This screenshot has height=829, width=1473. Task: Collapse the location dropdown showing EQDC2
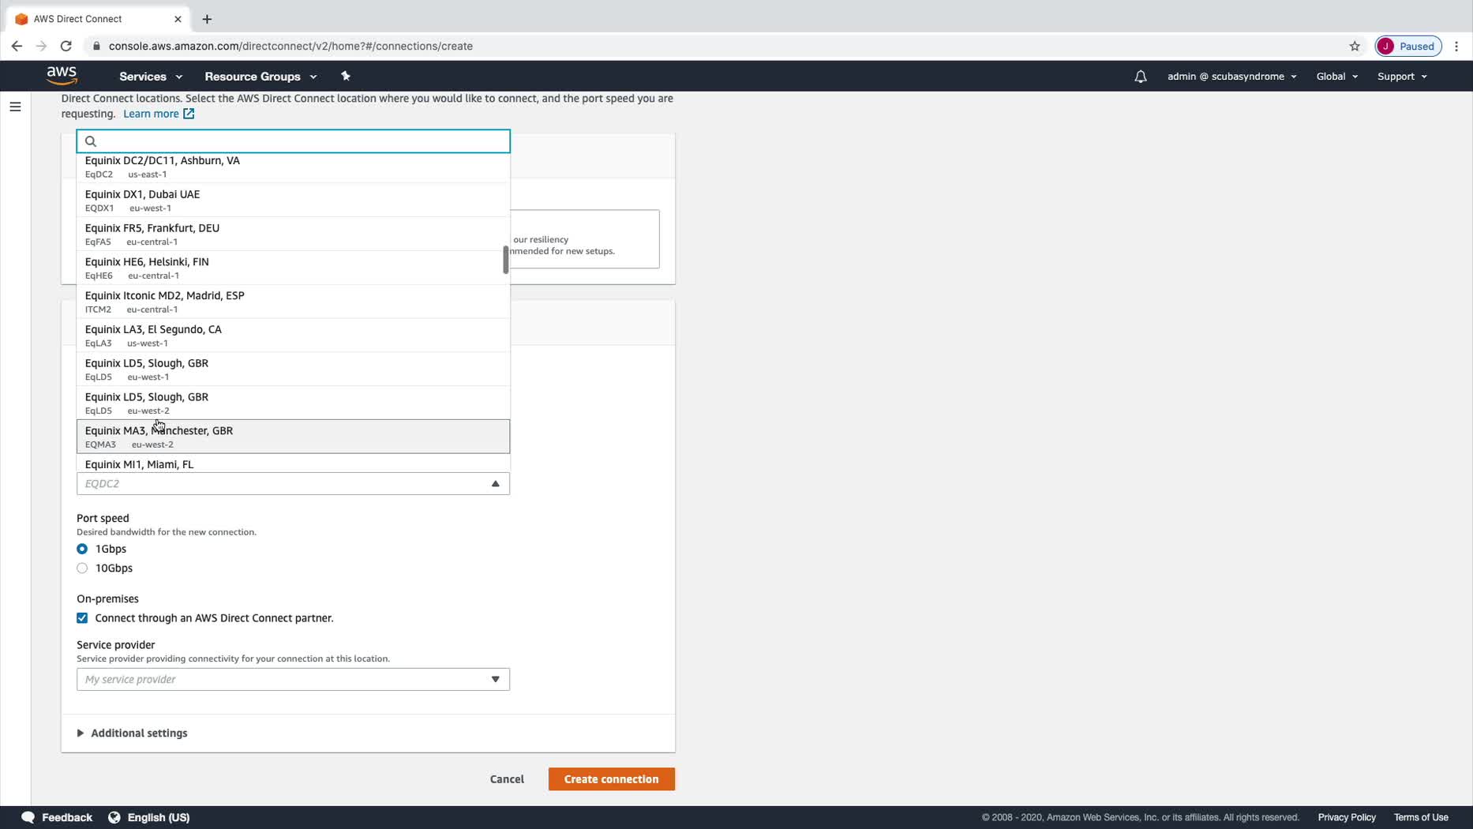pyautogui.click(x=293, y=483)
